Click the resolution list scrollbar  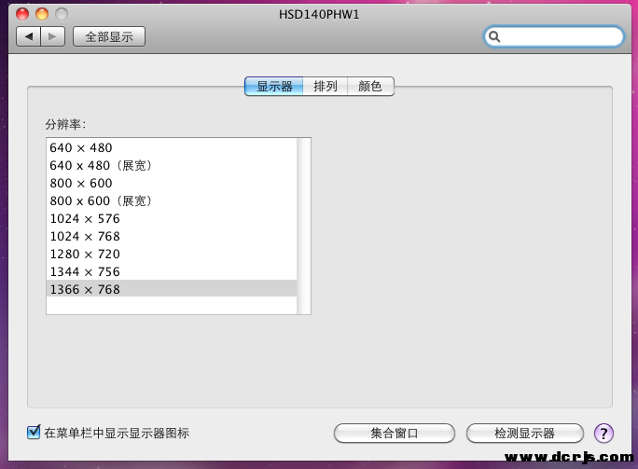point(303,226)
